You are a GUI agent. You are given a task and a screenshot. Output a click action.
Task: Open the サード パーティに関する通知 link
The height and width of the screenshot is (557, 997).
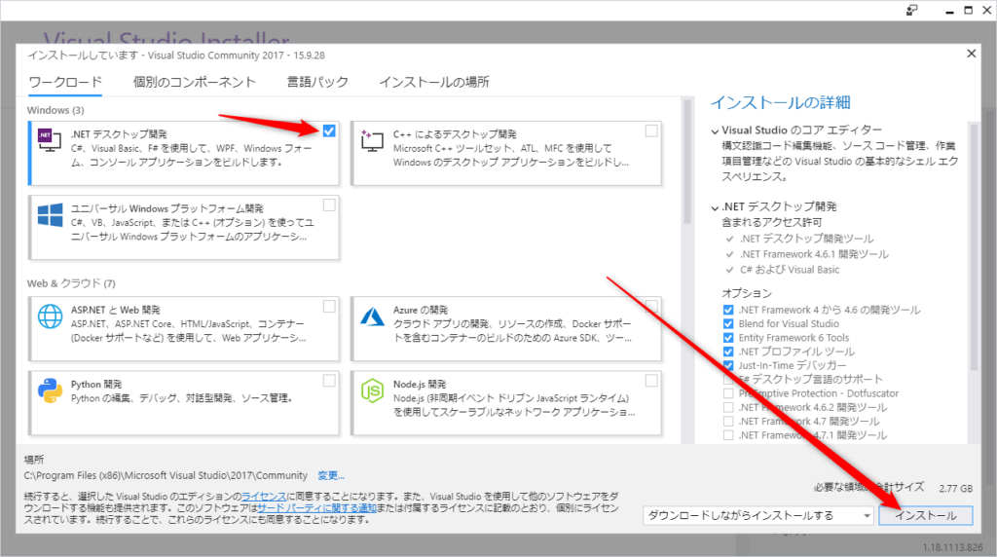316,508
